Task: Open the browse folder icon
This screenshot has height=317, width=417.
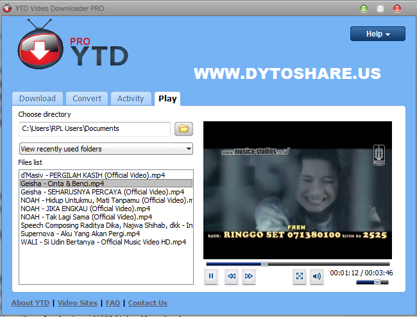Action: (x=183, y=129)
